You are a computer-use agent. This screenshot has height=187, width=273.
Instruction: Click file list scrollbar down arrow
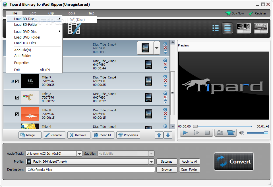173,127
